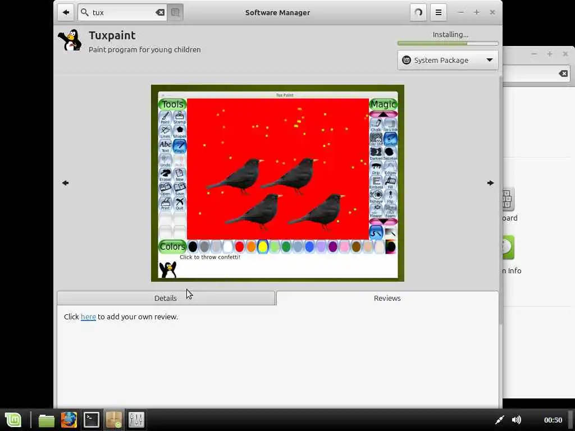This screenshot has width=575, height=431.
Task: Switch to the Reviews tab
Action: tap(387, 298)
